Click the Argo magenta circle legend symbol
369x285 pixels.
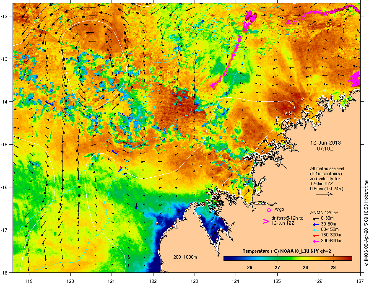tap(269, 210)
